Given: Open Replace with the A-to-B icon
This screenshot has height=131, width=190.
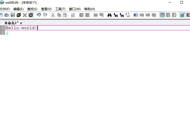Looking at the screenshot, I should (x=128, y=15).
